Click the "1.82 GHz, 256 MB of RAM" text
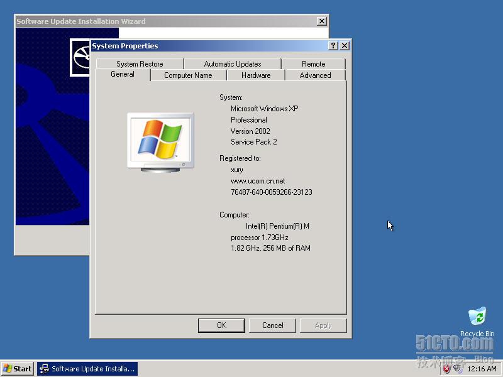 (270, 248)
